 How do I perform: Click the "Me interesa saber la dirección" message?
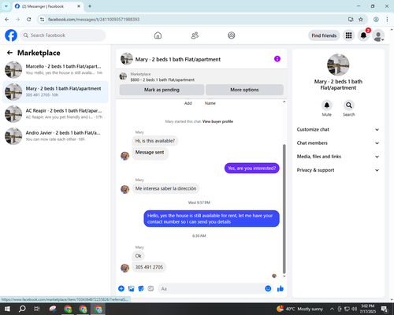point(165,188)
